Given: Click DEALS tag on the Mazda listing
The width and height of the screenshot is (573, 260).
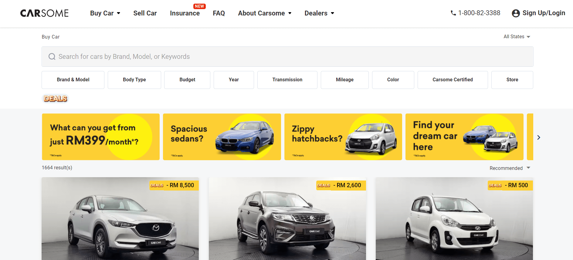Looking at the screenshot, I should click(157, 185).
